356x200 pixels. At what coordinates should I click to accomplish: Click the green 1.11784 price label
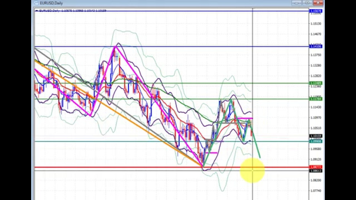coord(316,99)
